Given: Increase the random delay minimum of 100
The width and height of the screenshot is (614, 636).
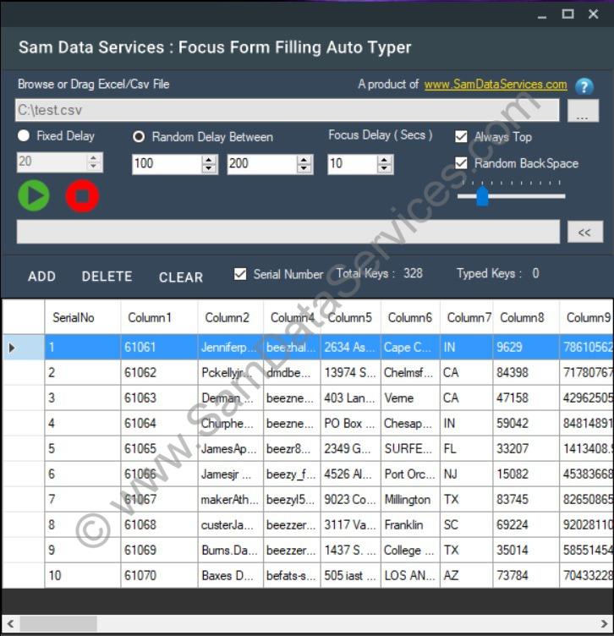Looking at the screenshot, I should [209, 159].
